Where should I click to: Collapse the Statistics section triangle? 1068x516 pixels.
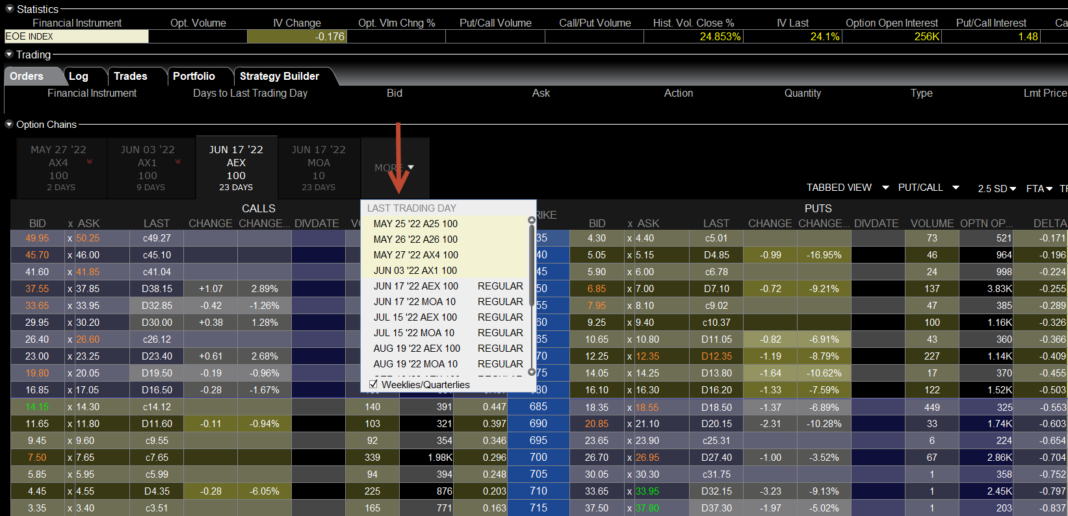tap(9, 9)
